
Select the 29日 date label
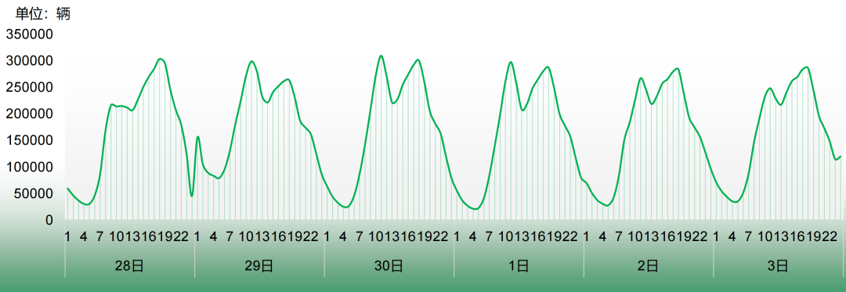[x=259, y=265]
